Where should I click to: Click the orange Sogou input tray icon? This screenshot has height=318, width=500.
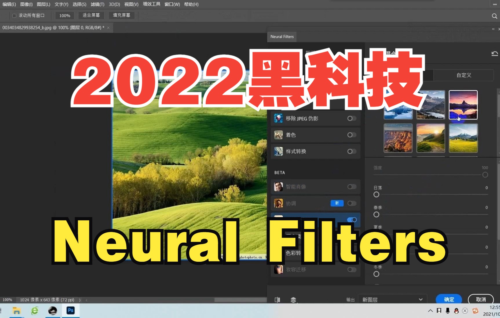pyautogui.click(x=475, y=311)
